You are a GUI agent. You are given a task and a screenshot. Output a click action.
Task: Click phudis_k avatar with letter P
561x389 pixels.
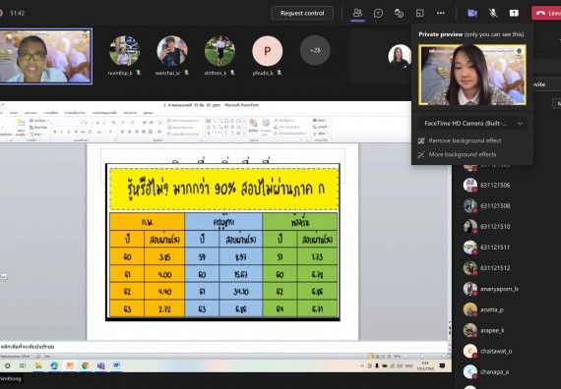click(x=268, y=51)
